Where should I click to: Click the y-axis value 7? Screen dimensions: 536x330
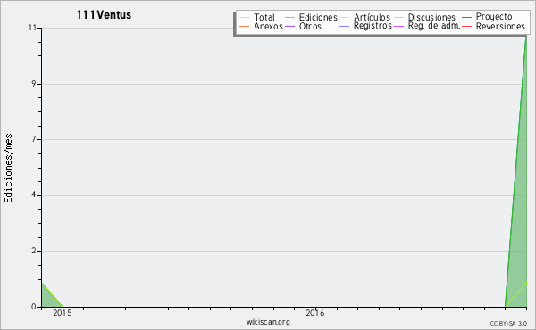click(x=34, y=139)
